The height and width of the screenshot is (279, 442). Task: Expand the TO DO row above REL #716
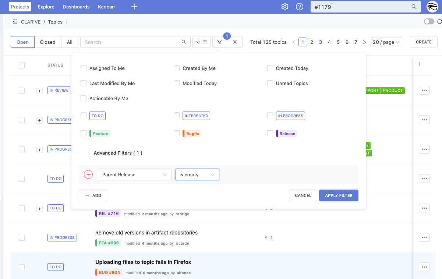click(39, 209)
